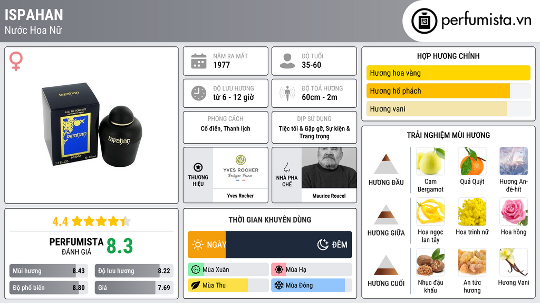Click the Hương đầu pyramid icon
The image size is (540, 303).
point(386,164)
